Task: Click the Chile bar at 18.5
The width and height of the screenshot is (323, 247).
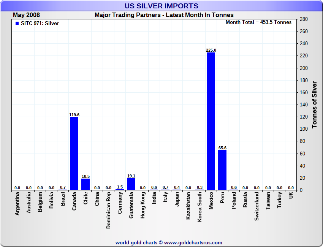Action: click(85, 184)
